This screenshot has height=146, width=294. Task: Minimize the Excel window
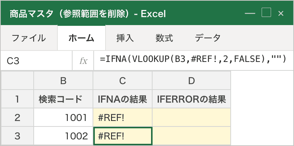tap(250, 13)
